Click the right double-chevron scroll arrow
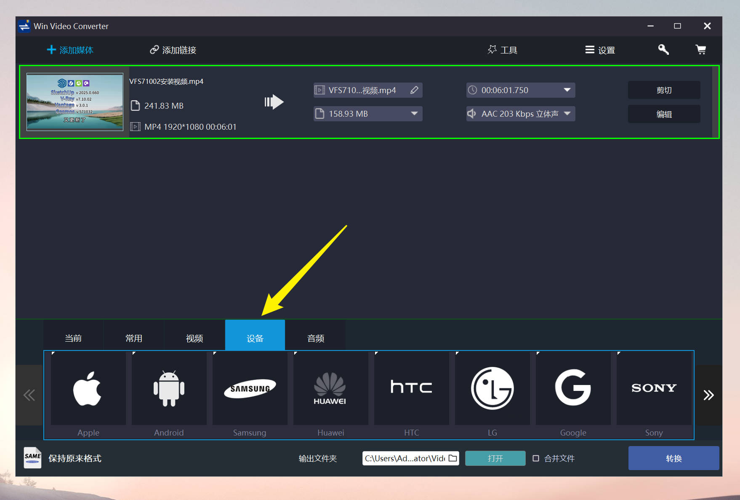The width and height of the screenshot is (740, 500). (708, 395)
